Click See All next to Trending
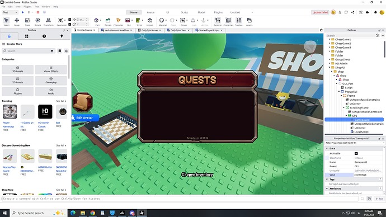The width and height of the screenshot is (386, 217). point(61,101)
